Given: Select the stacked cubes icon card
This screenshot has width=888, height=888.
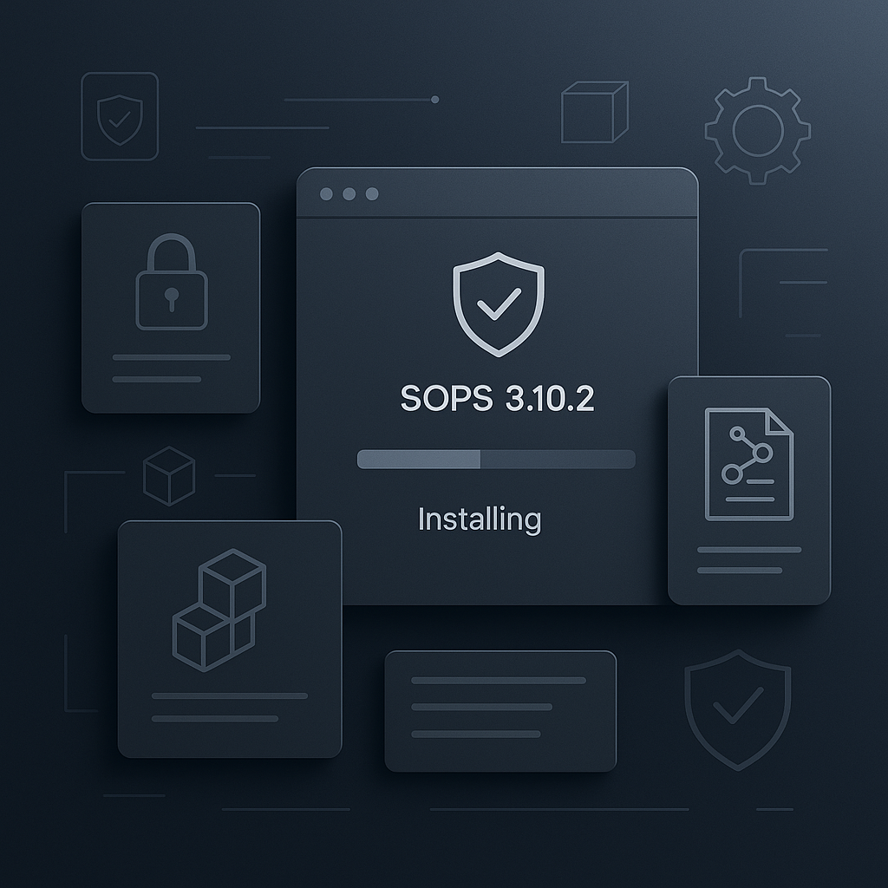Looking at the screenshot, I should (x=230, y=639).
